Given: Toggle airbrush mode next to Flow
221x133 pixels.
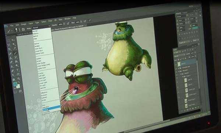Looking at the screenshot, I should 85,21.
